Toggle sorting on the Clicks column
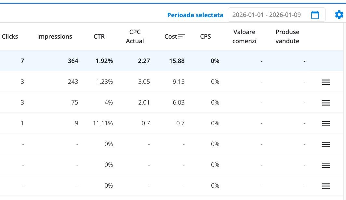 [x=10, y=36]
